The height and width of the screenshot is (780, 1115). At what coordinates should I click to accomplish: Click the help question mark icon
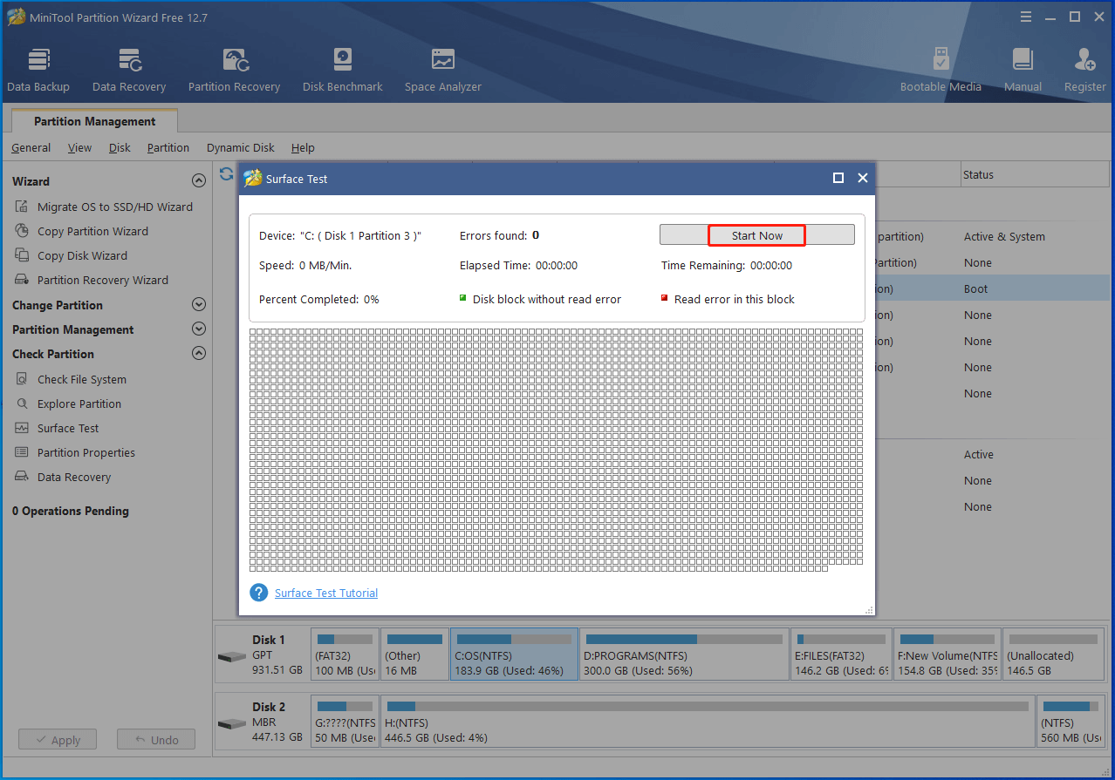pyautogui.click(x=258, y=593)
